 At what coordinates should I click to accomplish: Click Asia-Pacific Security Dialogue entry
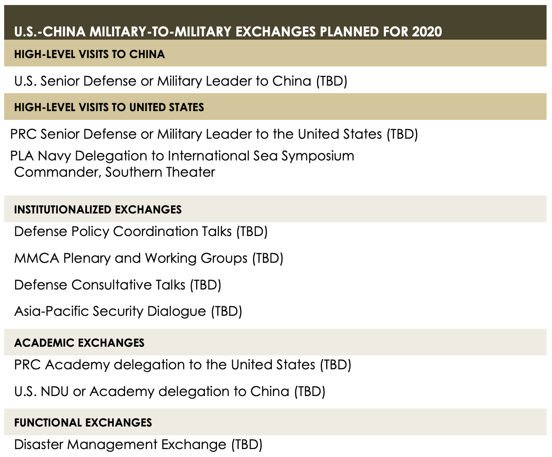coord(128,311)
